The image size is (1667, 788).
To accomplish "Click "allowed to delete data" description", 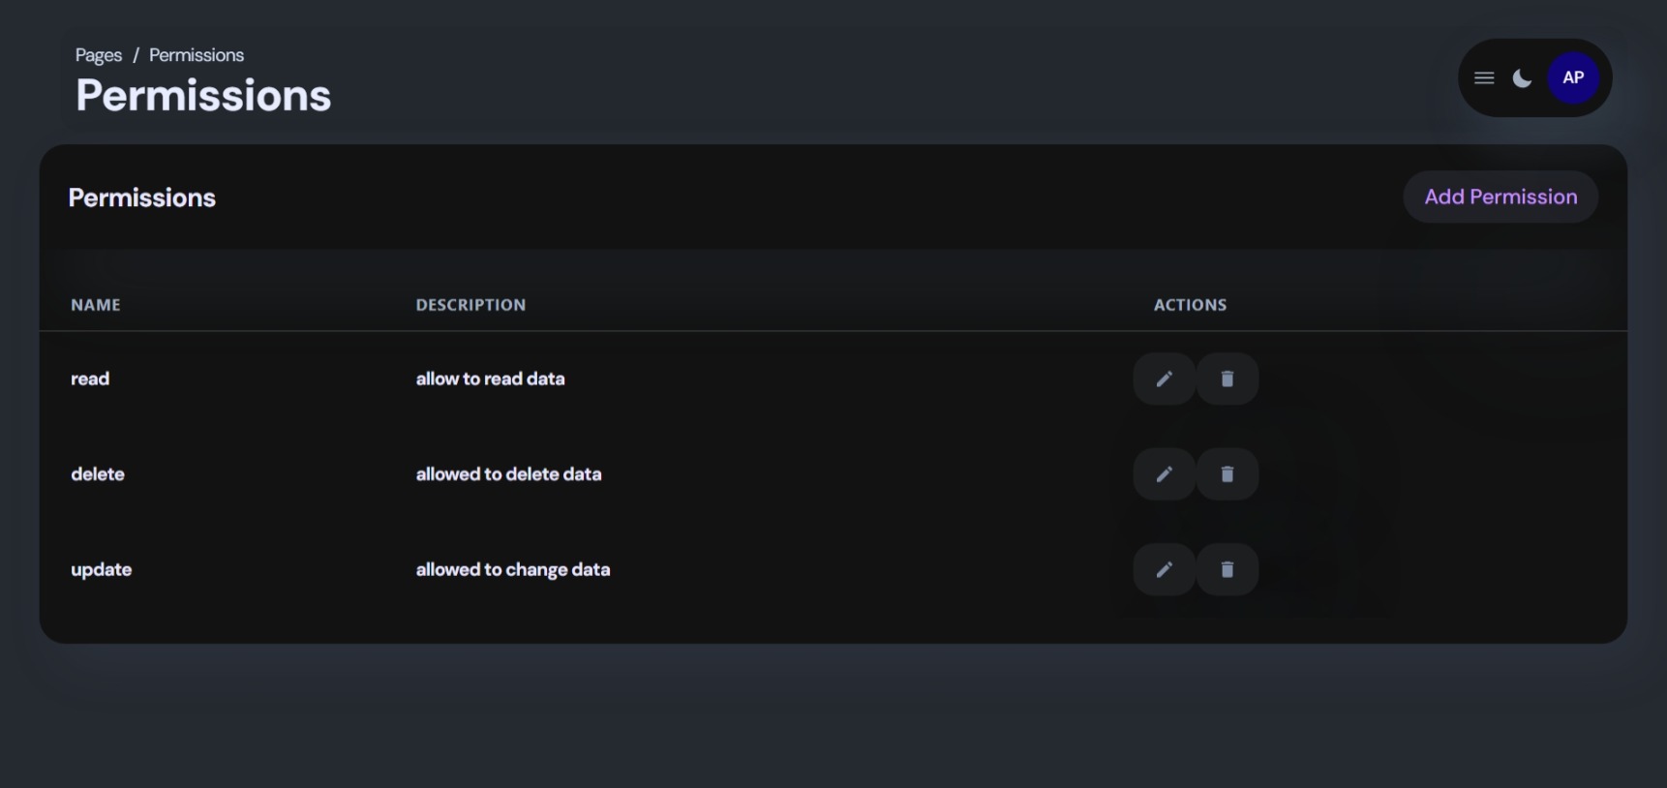I will (508, 474).
